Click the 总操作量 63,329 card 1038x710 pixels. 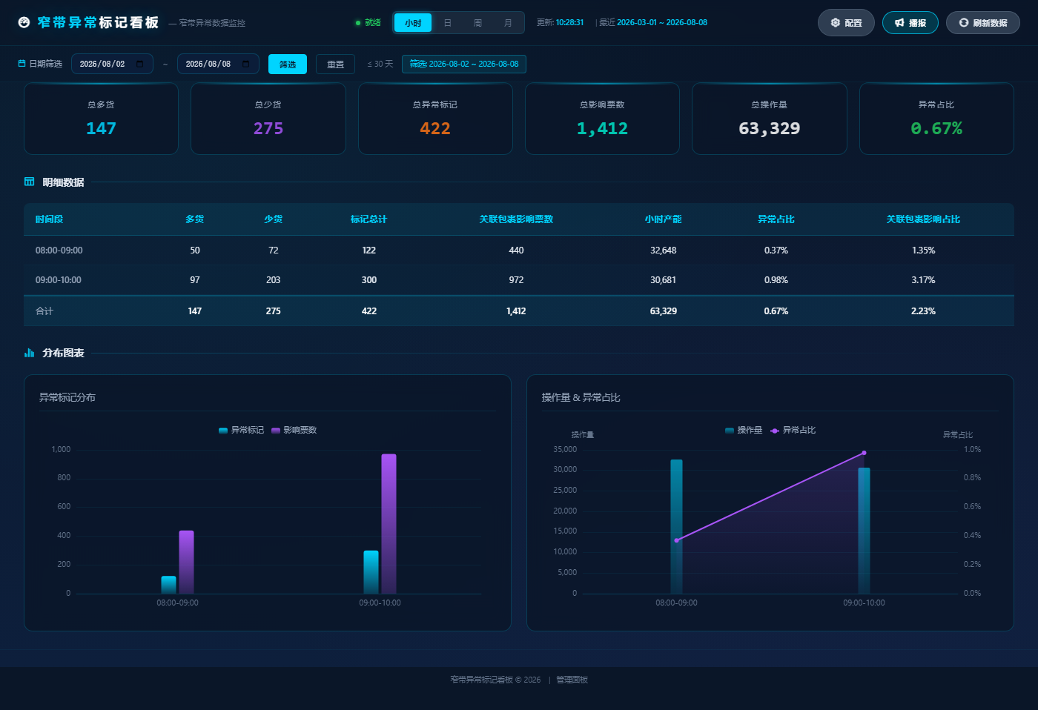770,119
